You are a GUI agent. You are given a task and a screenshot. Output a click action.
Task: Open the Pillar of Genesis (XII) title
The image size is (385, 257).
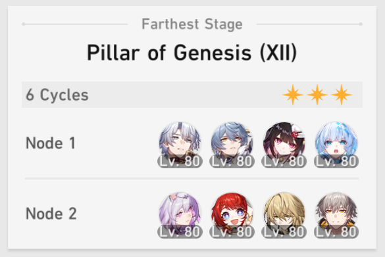(x=192, y=53)
